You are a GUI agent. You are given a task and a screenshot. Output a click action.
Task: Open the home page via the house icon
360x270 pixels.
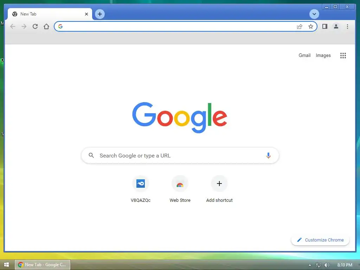[46, 26]
